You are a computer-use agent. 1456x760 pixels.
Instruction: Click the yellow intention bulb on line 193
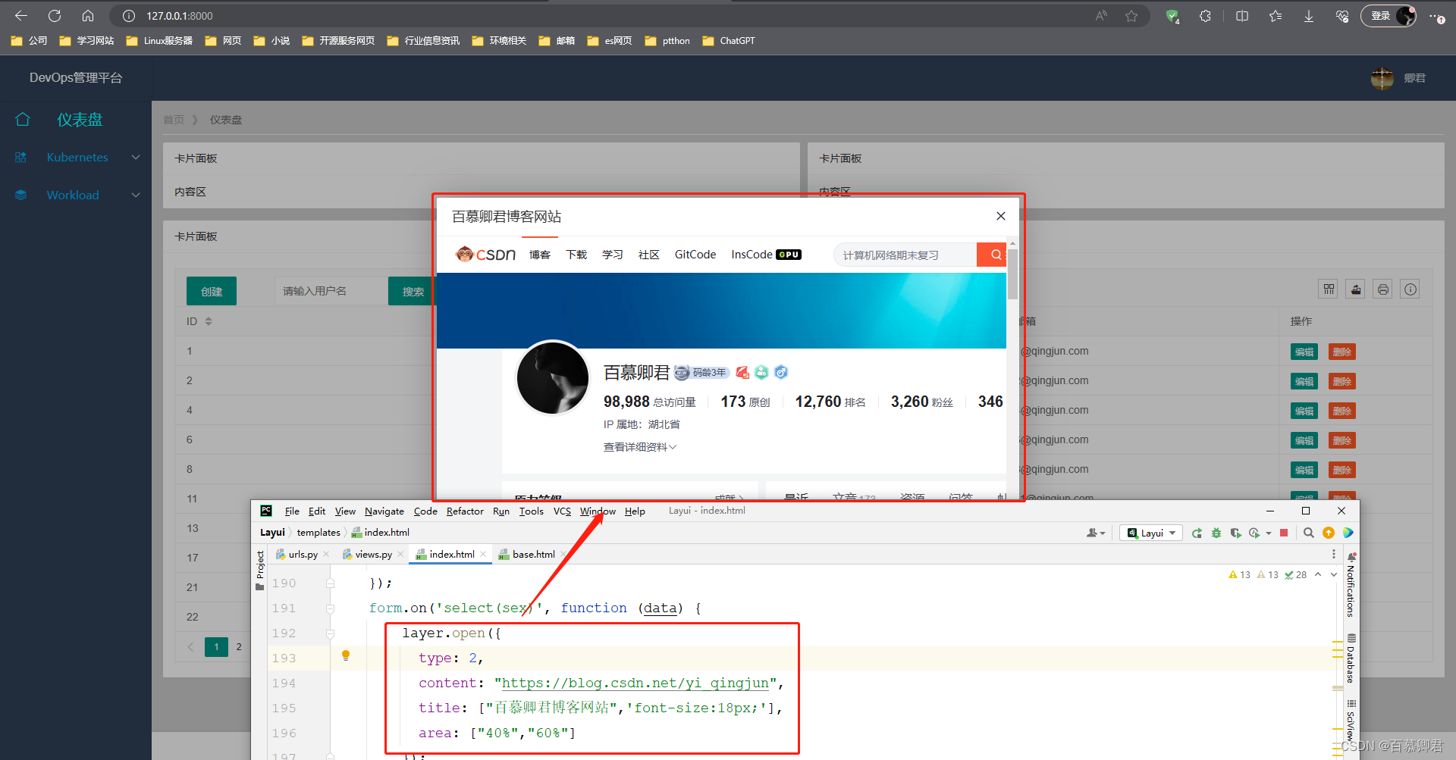pos(346,655)
